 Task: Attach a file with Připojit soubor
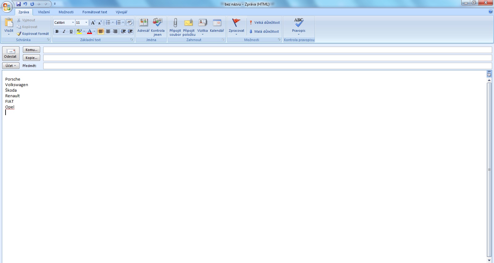(x=175, y=27)
